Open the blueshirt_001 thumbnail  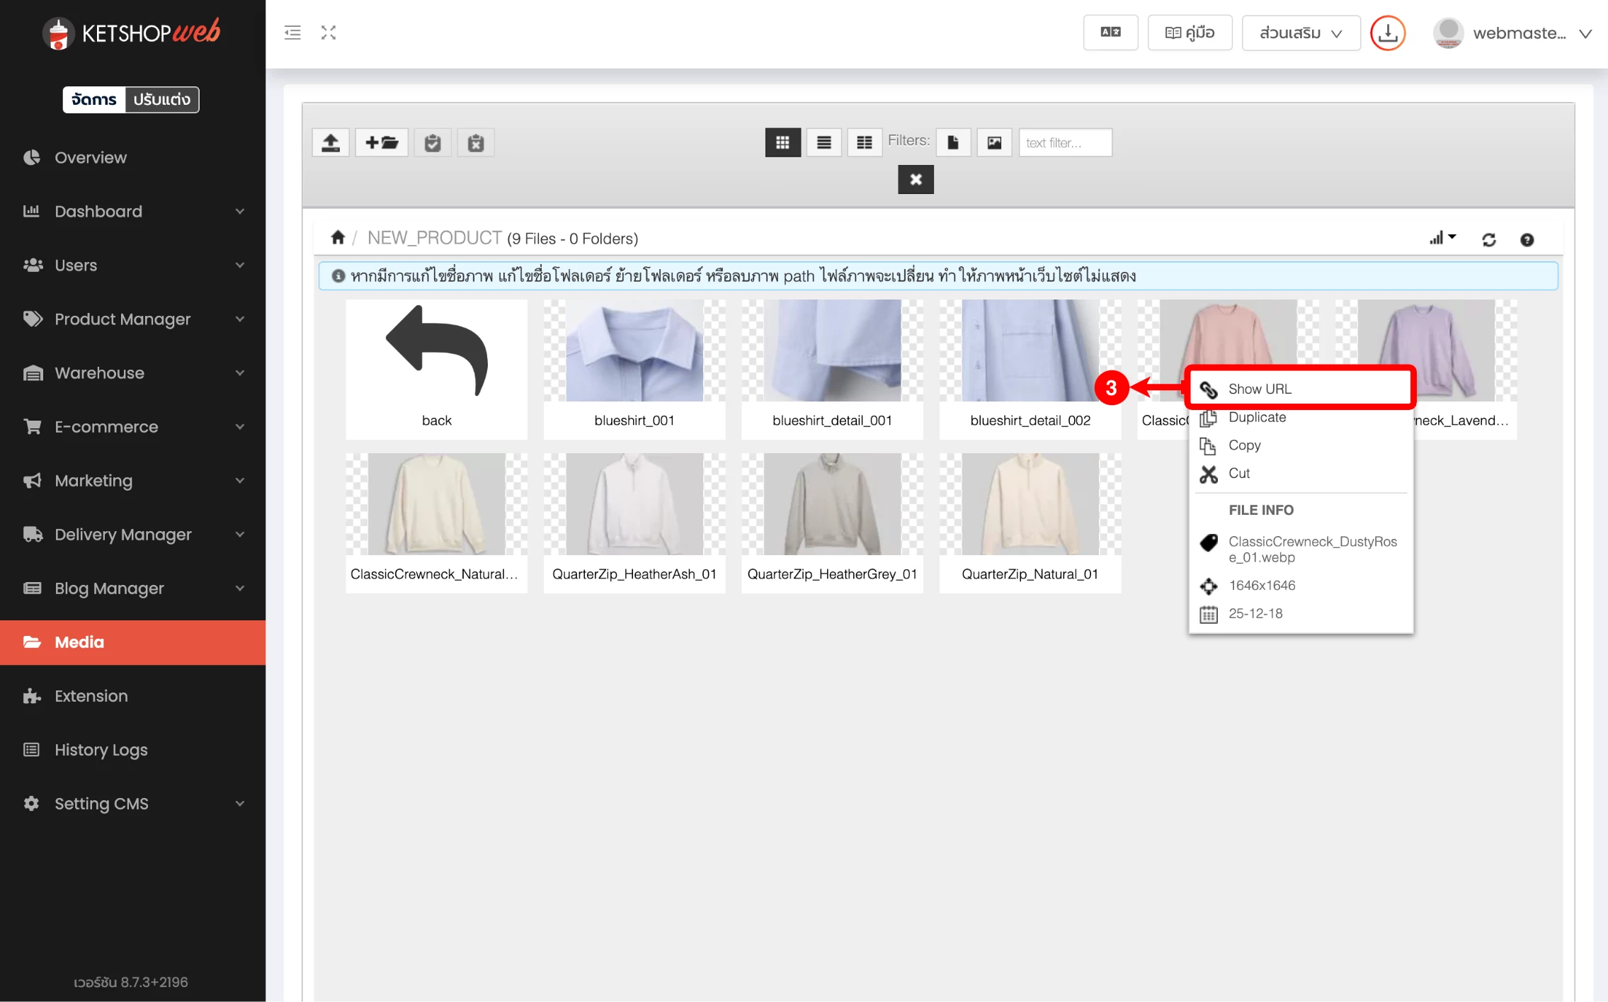(634, 351)
